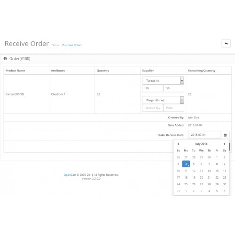Click the info icon next to Order(#100)
The image size is (235, 235).
[x=5, y=59]
